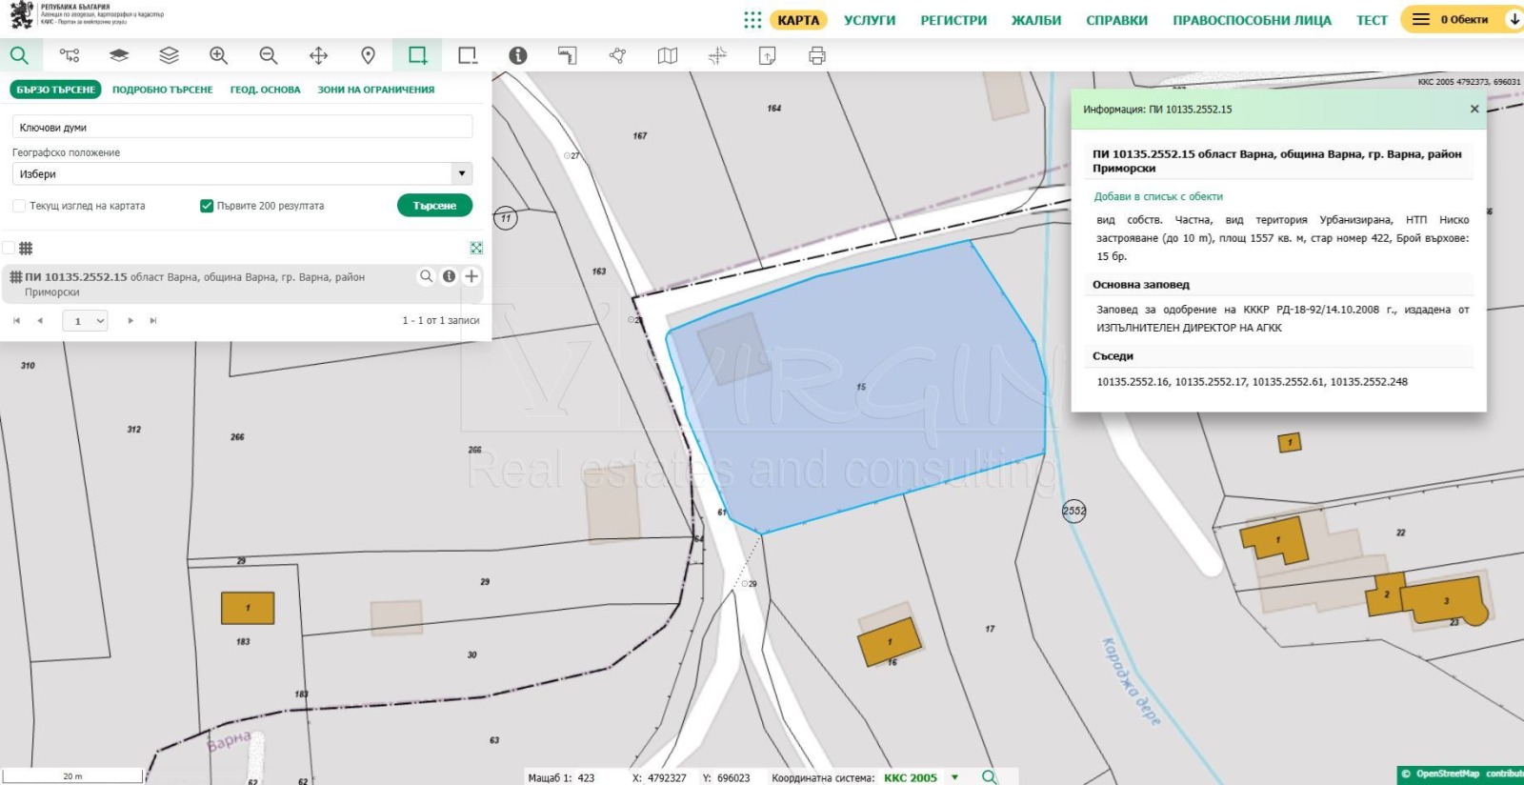Select the location pin tool

pos(368,55)
